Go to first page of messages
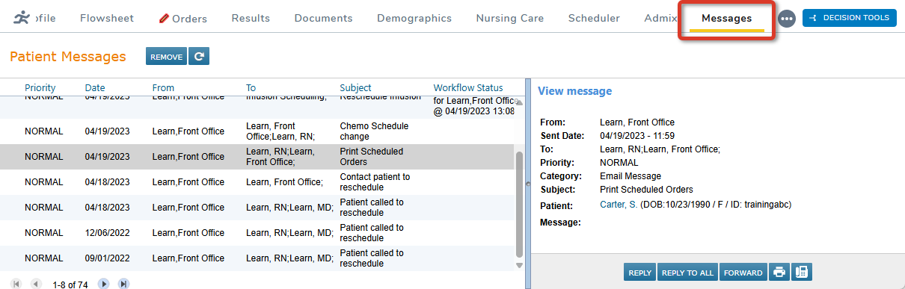 (16, 284)
